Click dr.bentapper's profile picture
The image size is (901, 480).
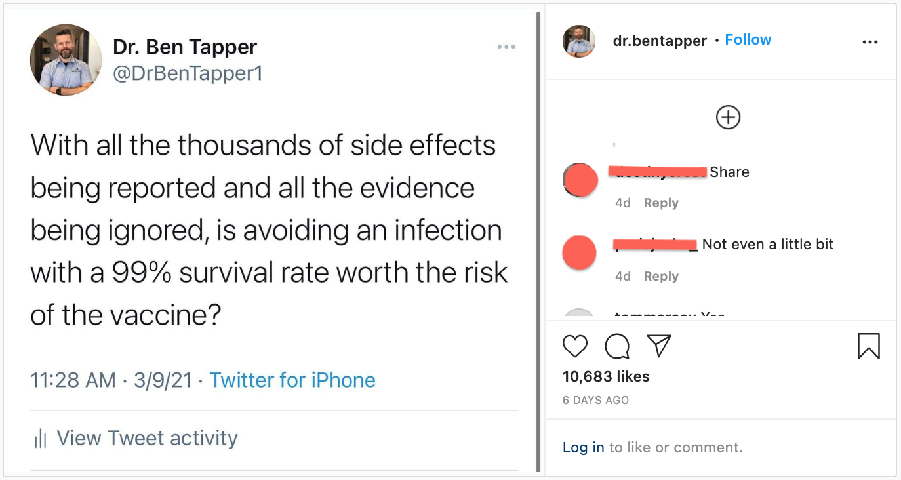point(578,41)
